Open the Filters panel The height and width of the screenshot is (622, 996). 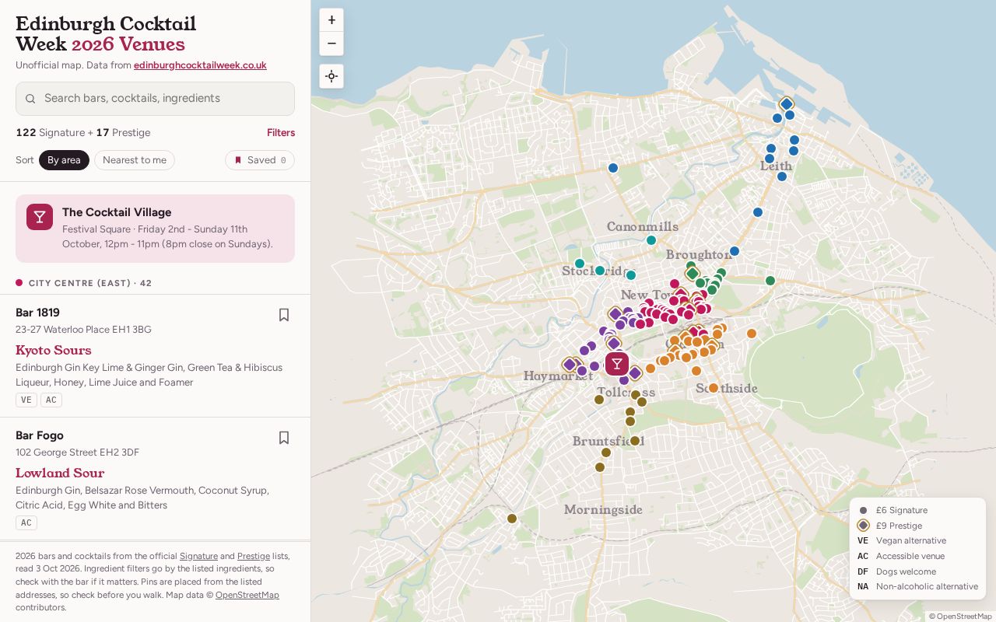281,133
